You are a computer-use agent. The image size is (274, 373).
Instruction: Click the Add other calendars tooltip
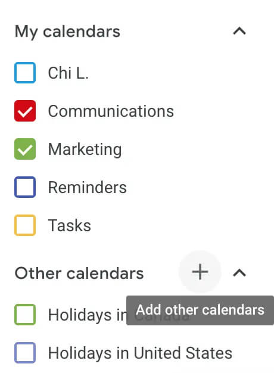pyautogui.click(x=200, y=310)
